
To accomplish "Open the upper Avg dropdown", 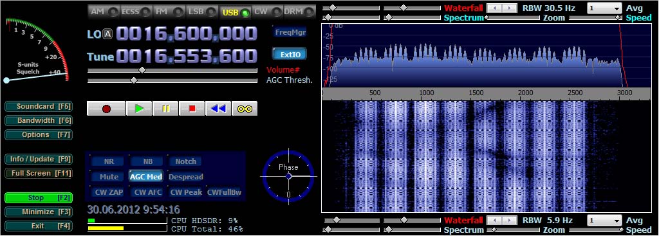I will tap(604, 8).
